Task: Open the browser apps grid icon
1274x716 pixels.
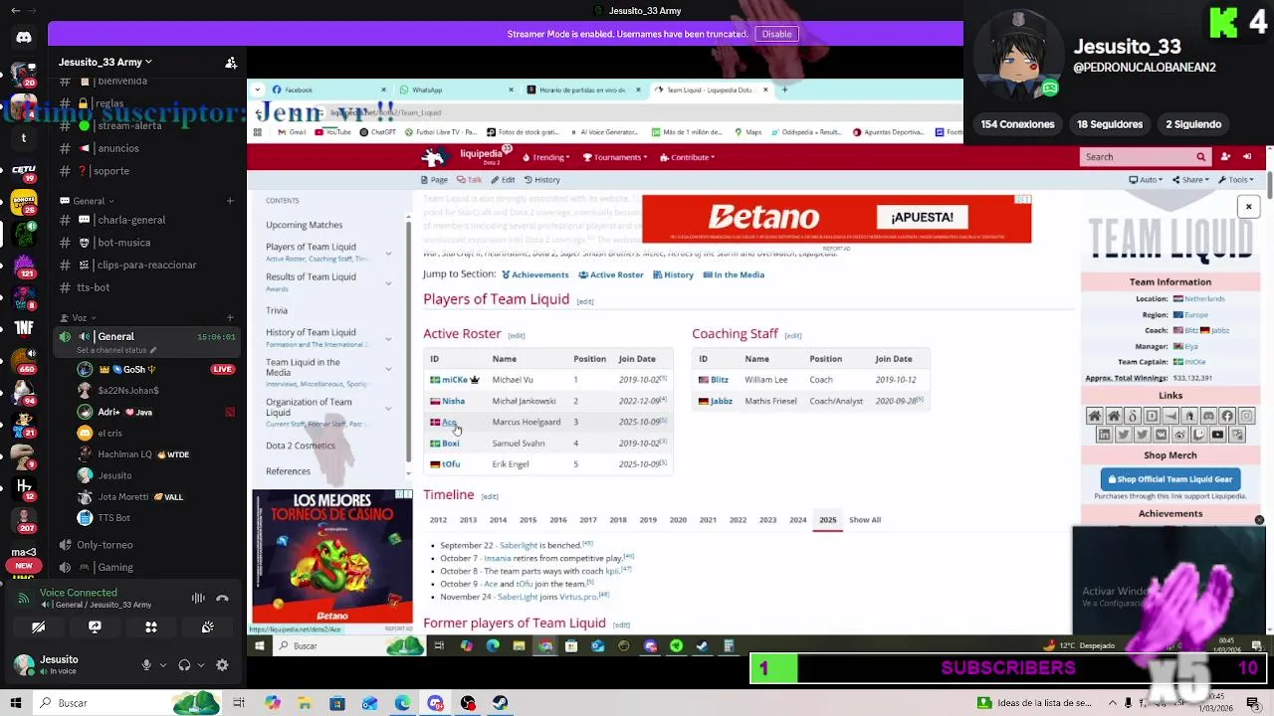Action: pyautogui.click(x=258, y=132)
